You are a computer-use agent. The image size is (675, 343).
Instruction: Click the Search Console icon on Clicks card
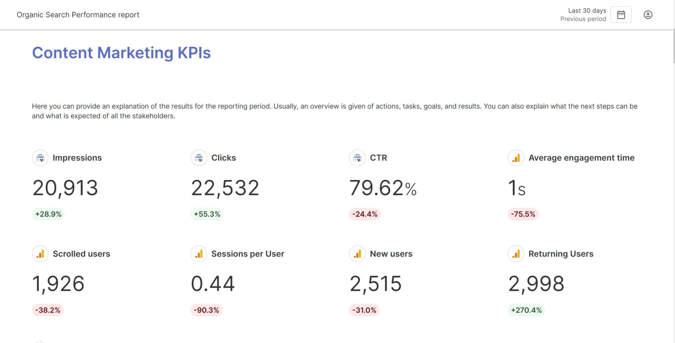pyautogui.click(x=199, y=158)
